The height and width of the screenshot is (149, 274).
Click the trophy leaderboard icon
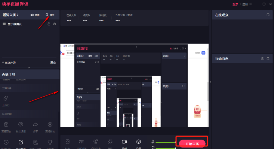[50, 142]
